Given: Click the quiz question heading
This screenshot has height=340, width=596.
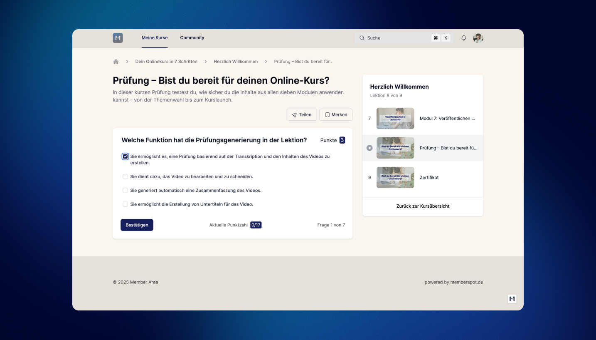Looking at the screenshot, I should 214,140.
